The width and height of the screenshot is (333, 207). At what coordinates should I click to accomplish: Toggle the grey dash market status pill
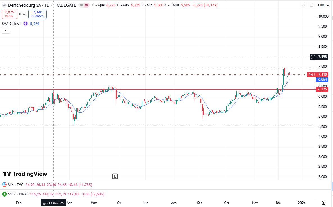[81, 5]
